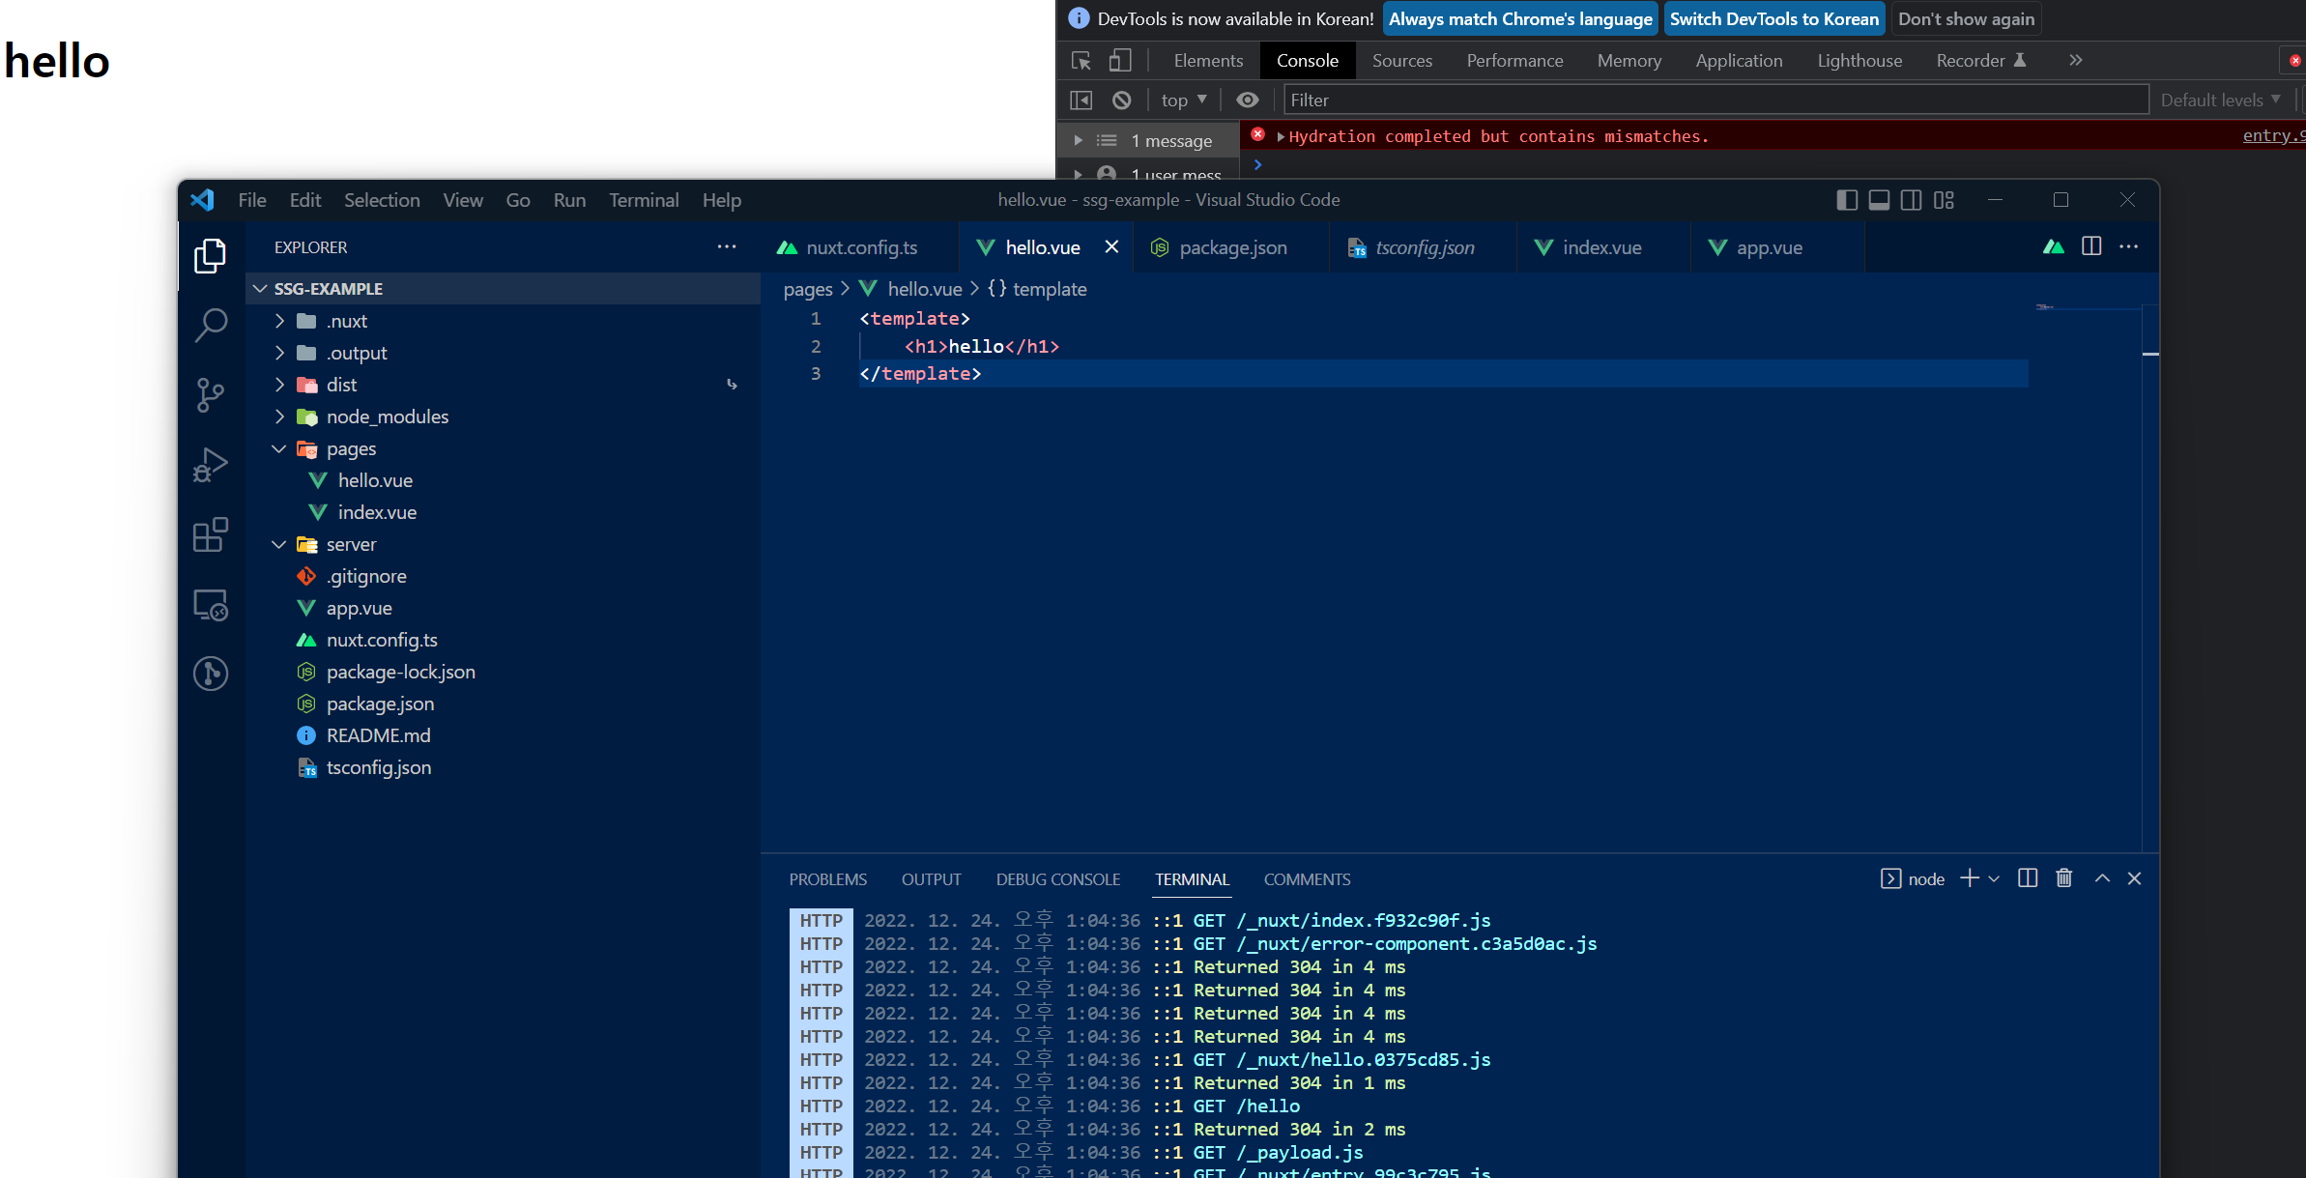Expand the hydration mismatch error message
The image size is (2306, 1178).
tap(1281, 137)
